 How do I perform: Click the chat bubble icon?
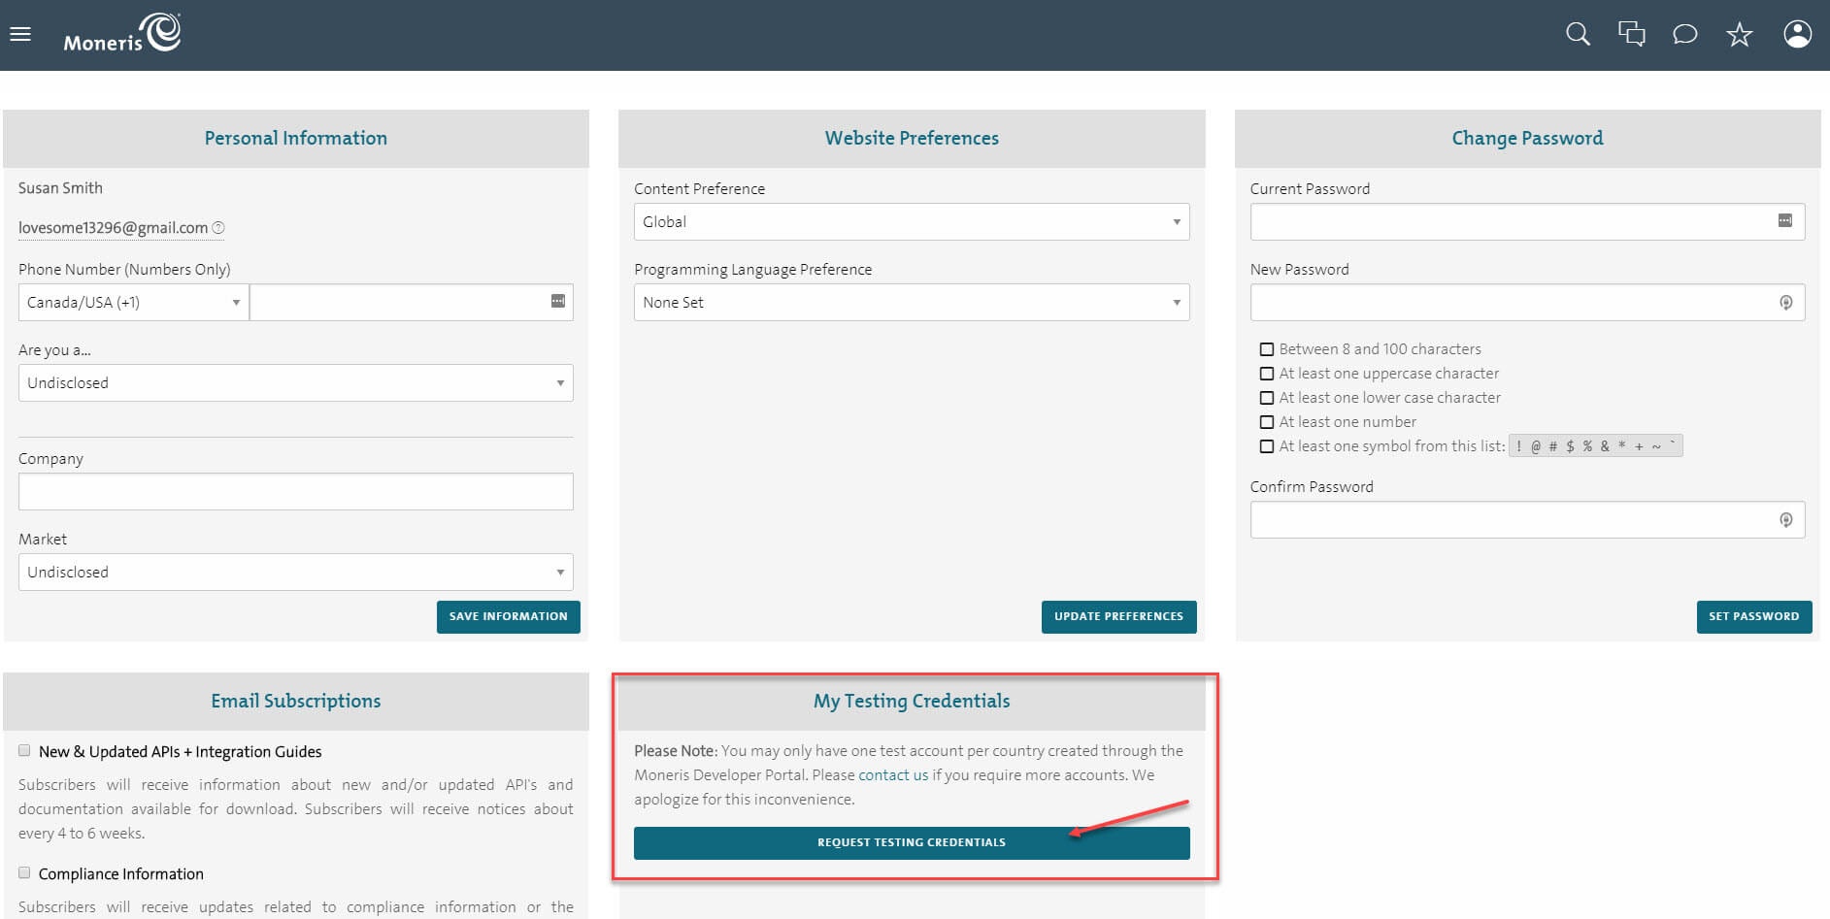pyautogui.click(x=1684, y=35)
